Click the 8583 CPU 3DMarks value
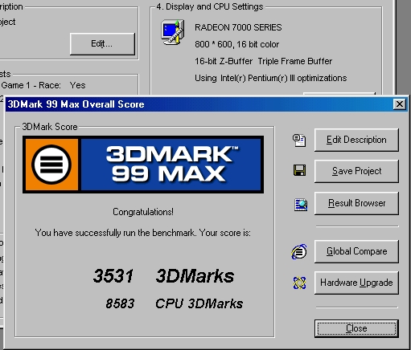Viewport: 411px width, 350px height. pyautogui.click(x=175, y=303)
